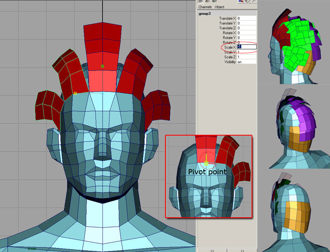Click the Channel Box view icon
Viewport: 330px width, 252px height.
(201, 2)
